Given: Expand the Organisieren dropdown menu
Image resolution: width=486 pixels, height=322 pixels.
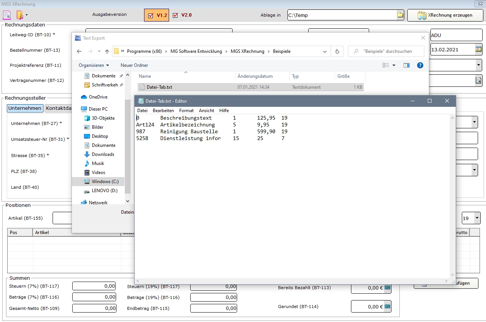Looking at the screenshot, I should [94, 65].
